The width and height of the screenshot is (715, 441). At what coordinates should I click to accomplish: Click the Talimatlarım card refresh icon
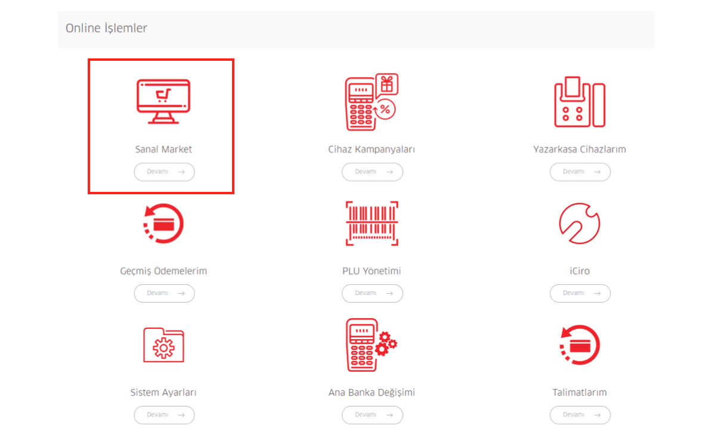pos(579,345)
